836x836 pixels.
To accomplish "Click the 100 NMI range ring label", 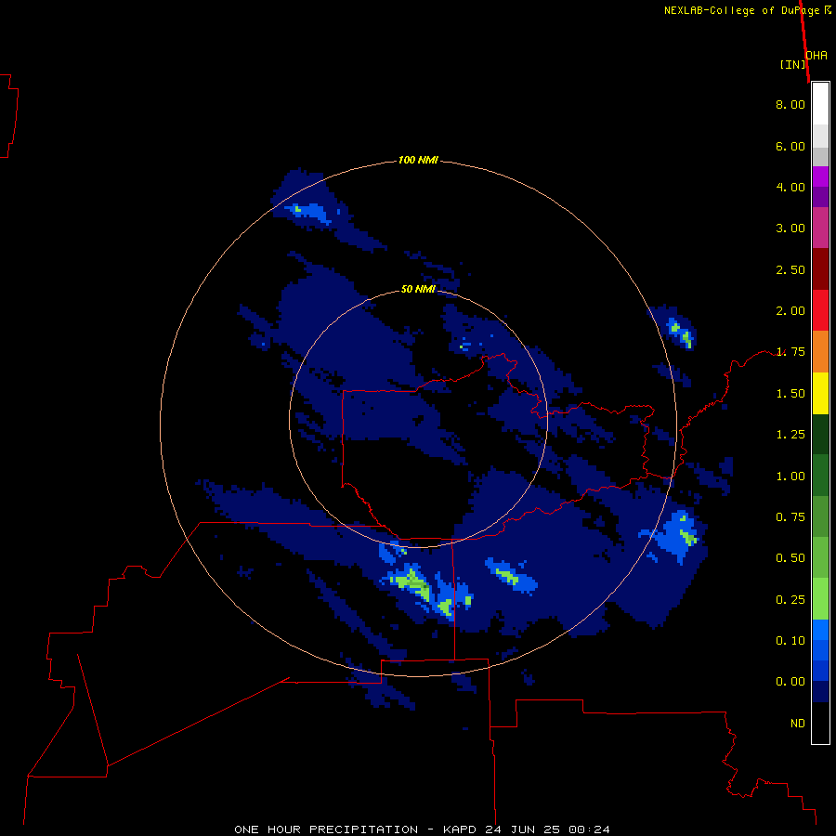I will click(418, 160).
